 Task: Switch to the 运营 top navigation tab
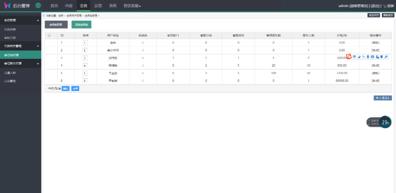(98, 6)
